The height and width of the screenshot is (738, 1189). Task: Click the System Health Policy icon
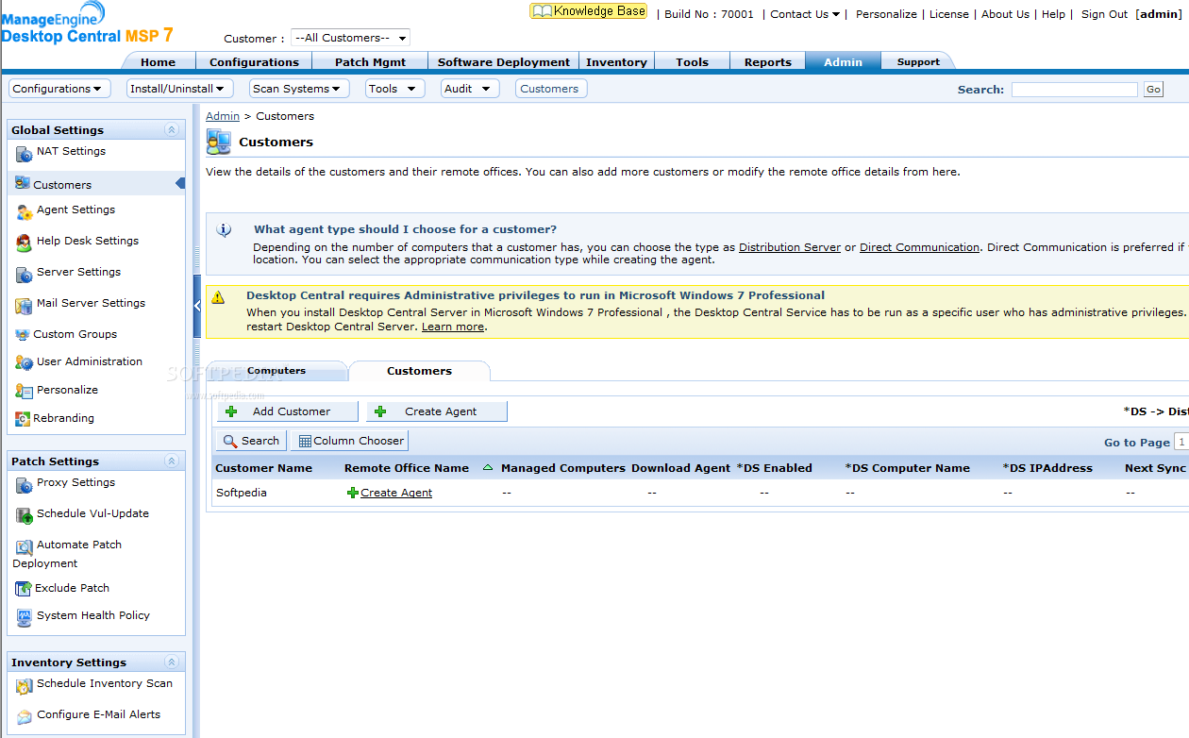tap(25, 617)
